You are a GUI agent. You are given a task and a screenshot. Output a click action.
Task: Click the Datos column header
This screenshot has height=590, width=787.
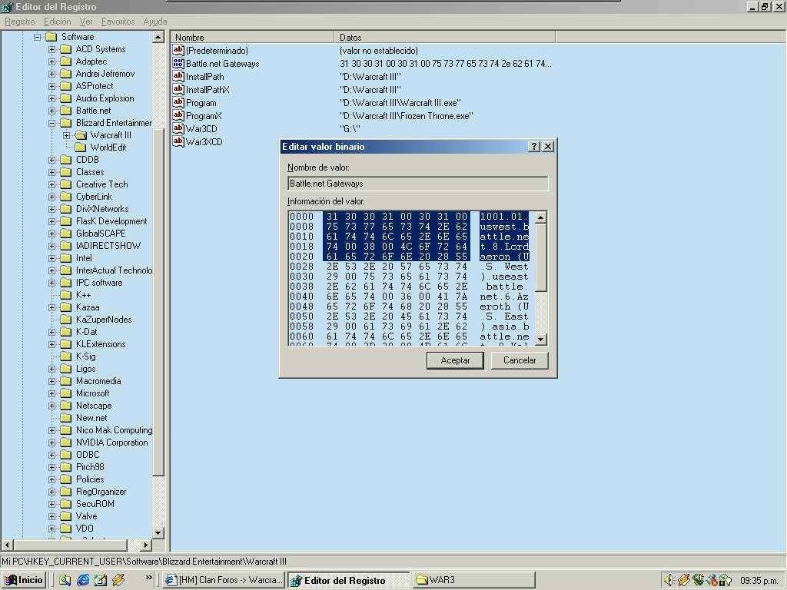coord(445,37)
